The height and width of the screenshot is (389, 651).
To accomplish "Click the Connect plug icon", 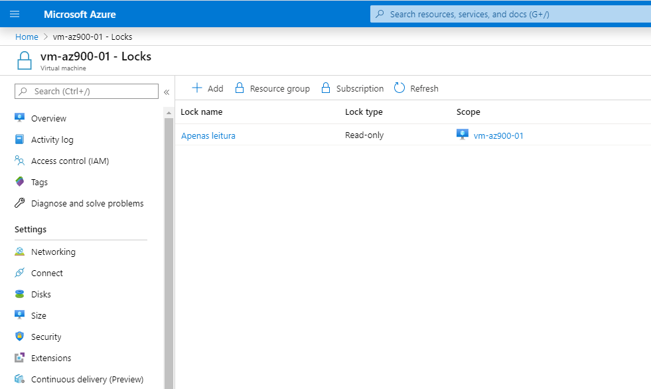I will click(19, 272).
